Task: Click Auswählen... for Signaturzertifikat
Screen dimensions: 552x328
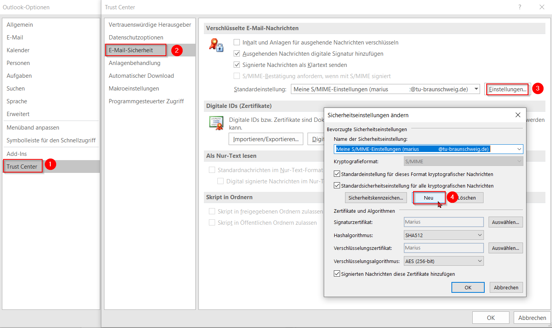Action: [506, 222]
